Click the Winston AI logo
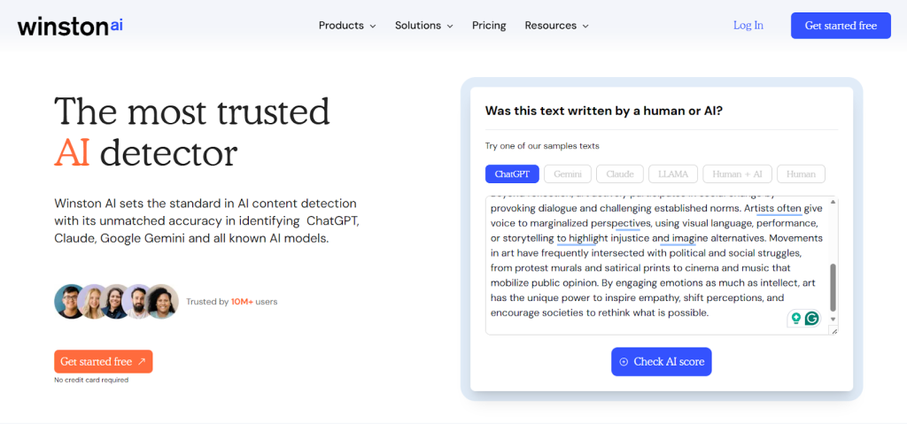Image resolution: width=907 pixels, height=424 pixels. 70,26
